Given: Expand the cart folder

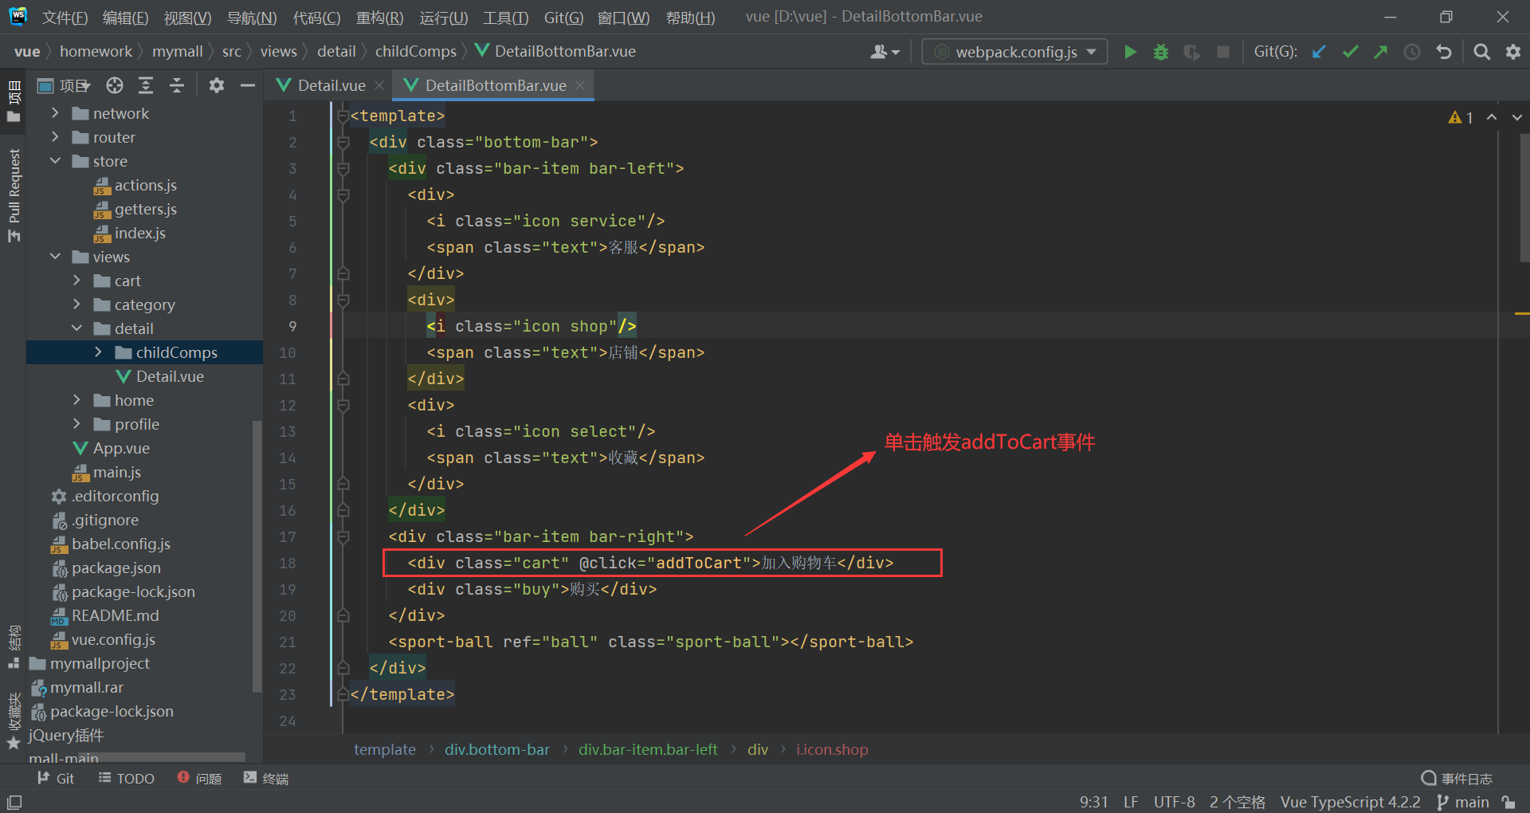Looking at the screenshot, I should pos(76,281).
